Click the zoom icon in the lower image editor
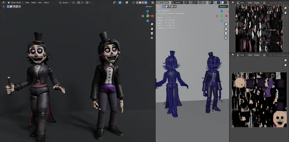This screenshot has height=142, width=289. (x=286, y=60)
